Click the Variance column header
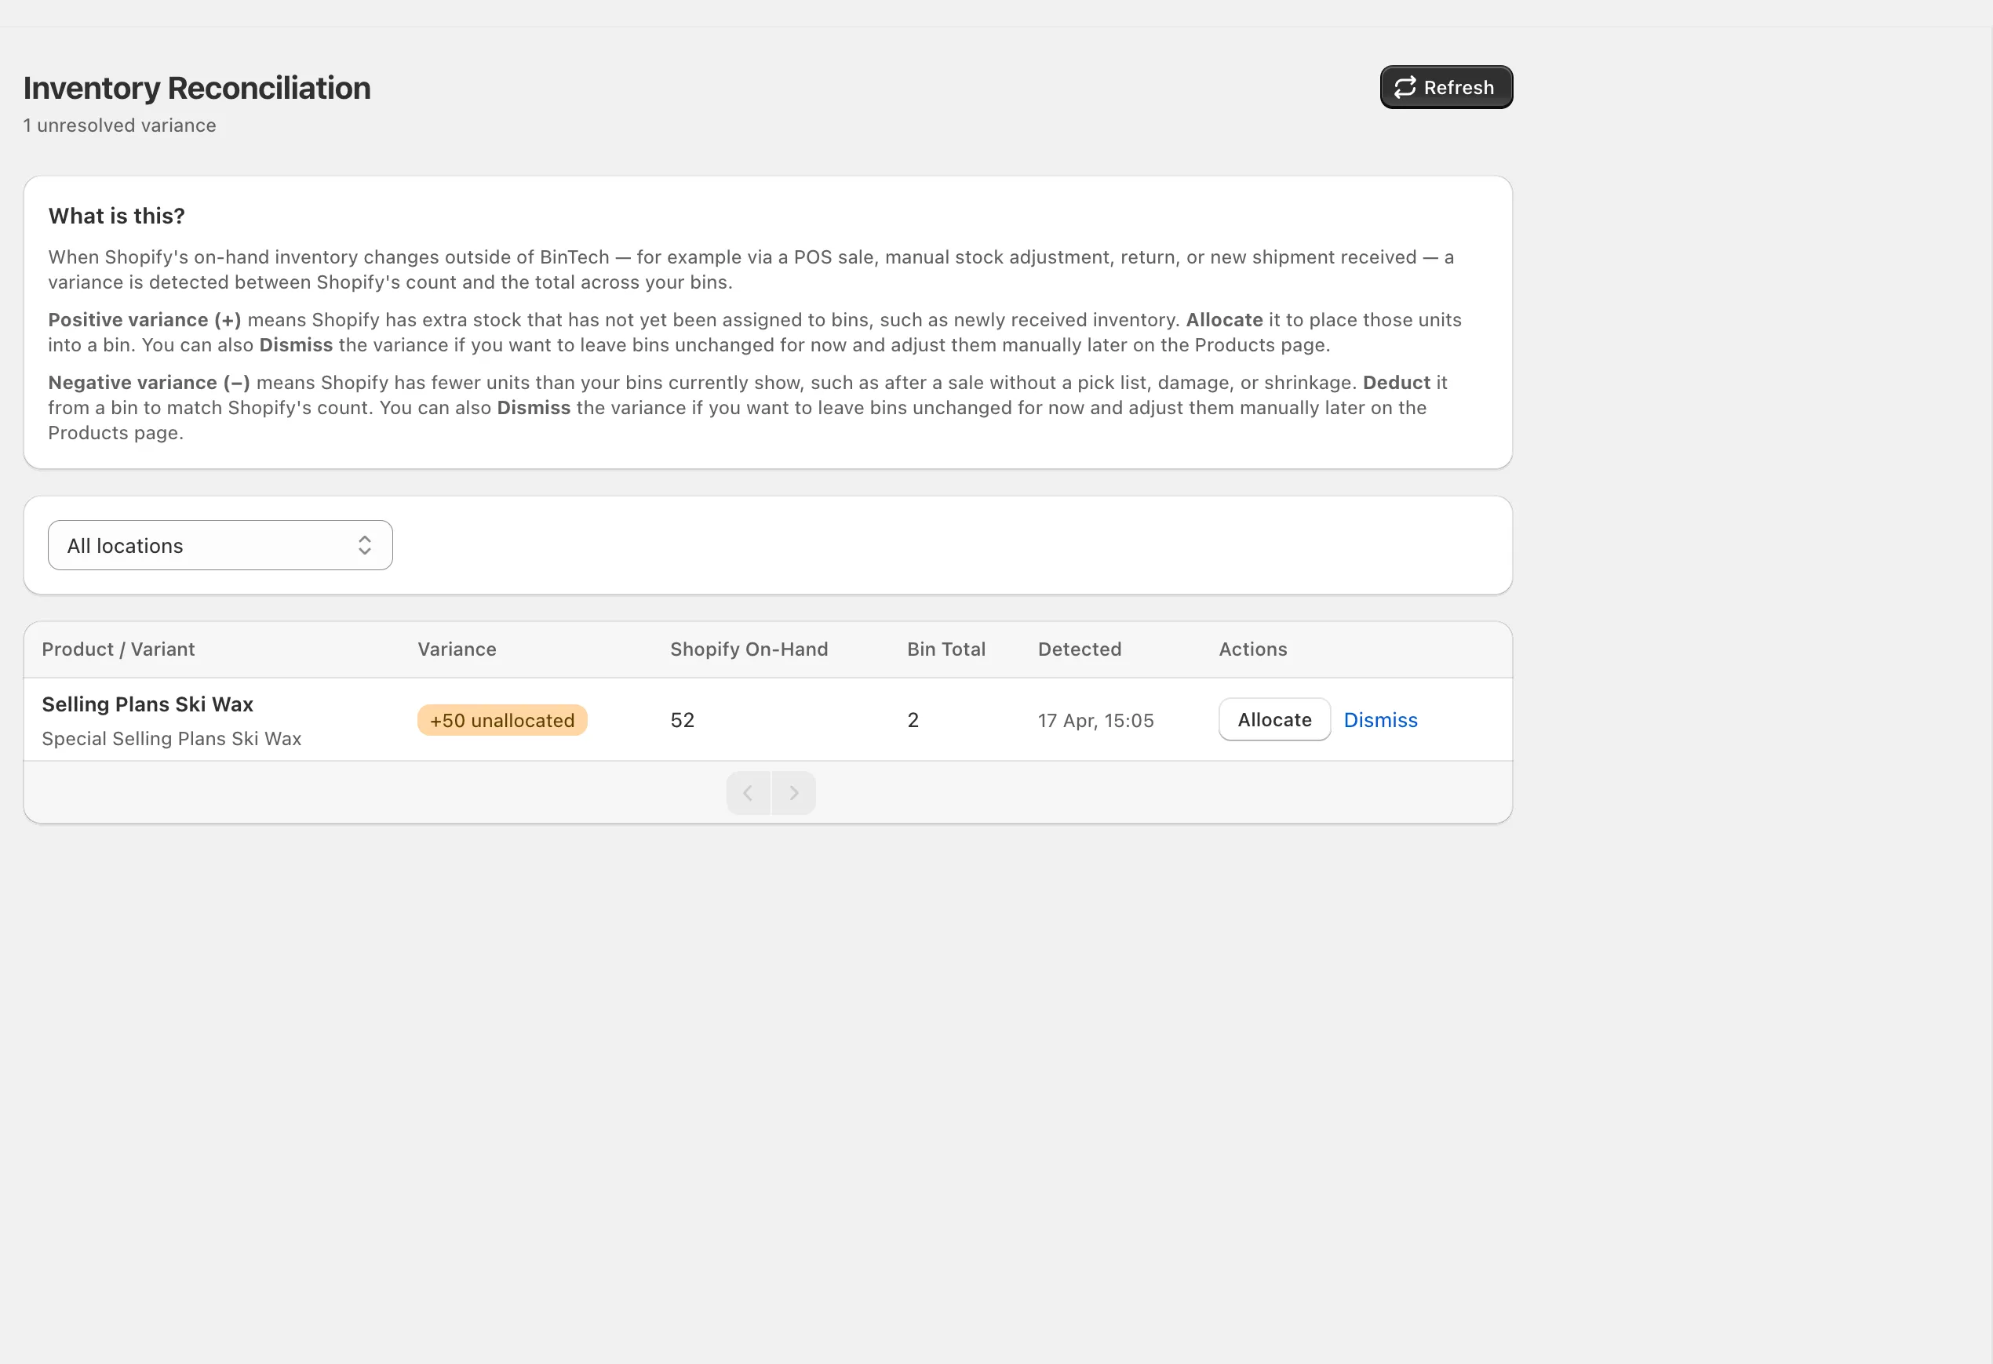 [456, 649]
